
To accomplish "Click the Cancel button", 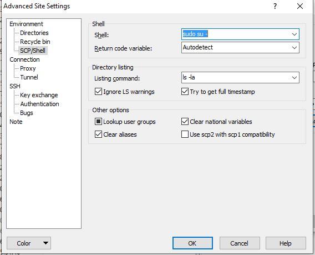I will pyautogui.click(x=240, y=243).
